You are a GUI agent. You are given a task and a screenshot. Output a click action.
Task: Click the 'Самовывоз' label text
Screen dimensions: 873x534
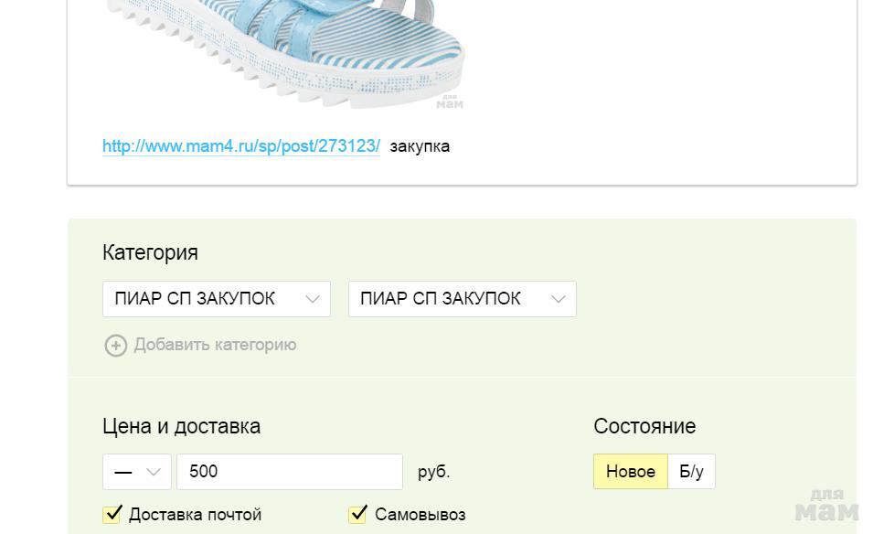tap(420, 515)
